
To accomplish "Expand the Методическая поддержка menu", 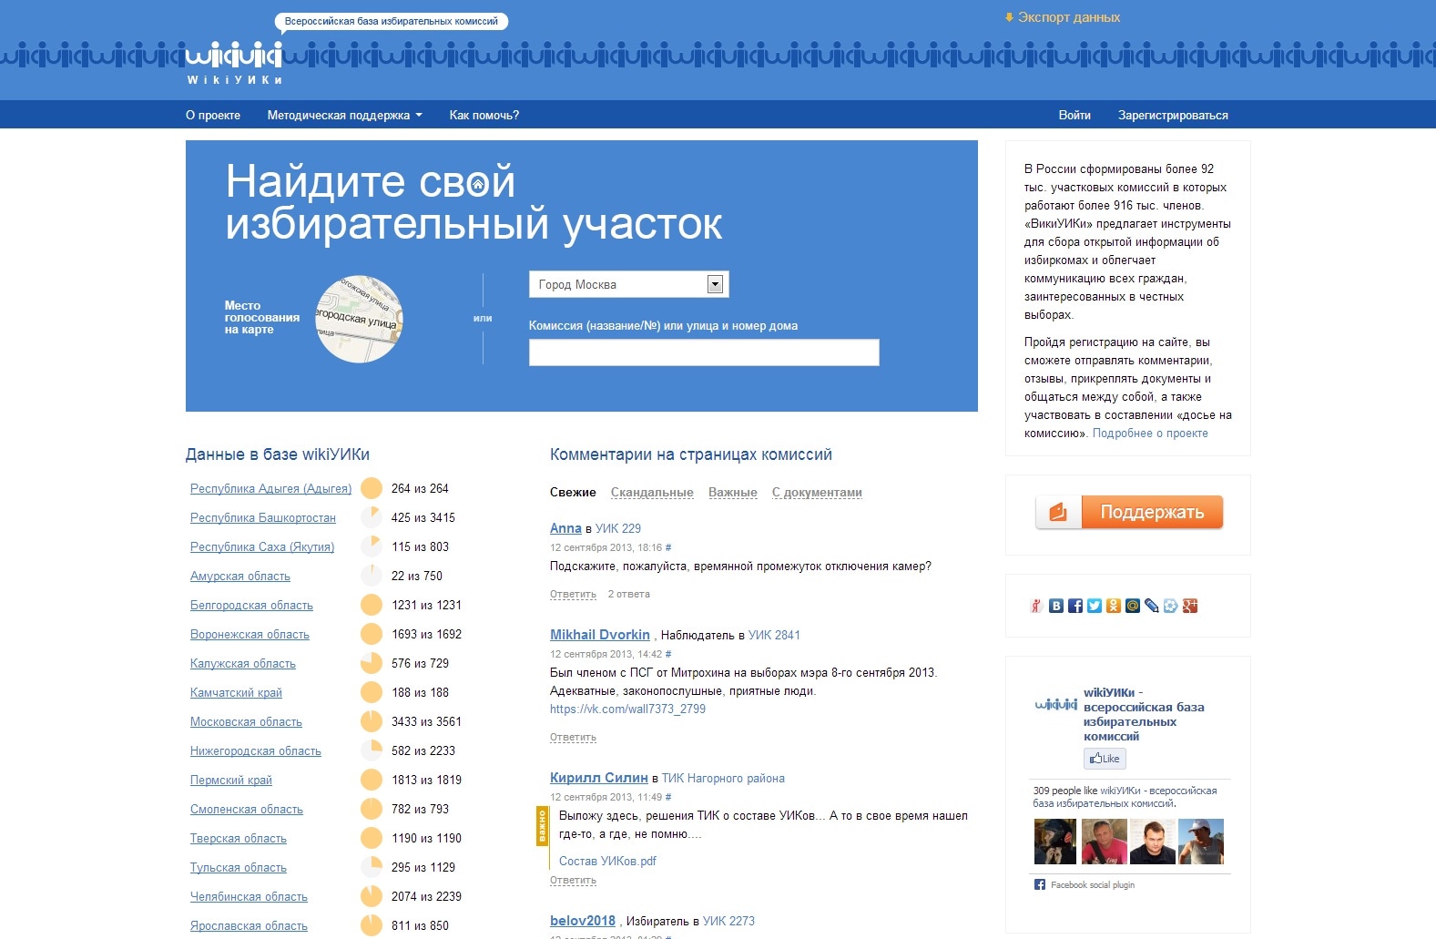I will (344, 115).
